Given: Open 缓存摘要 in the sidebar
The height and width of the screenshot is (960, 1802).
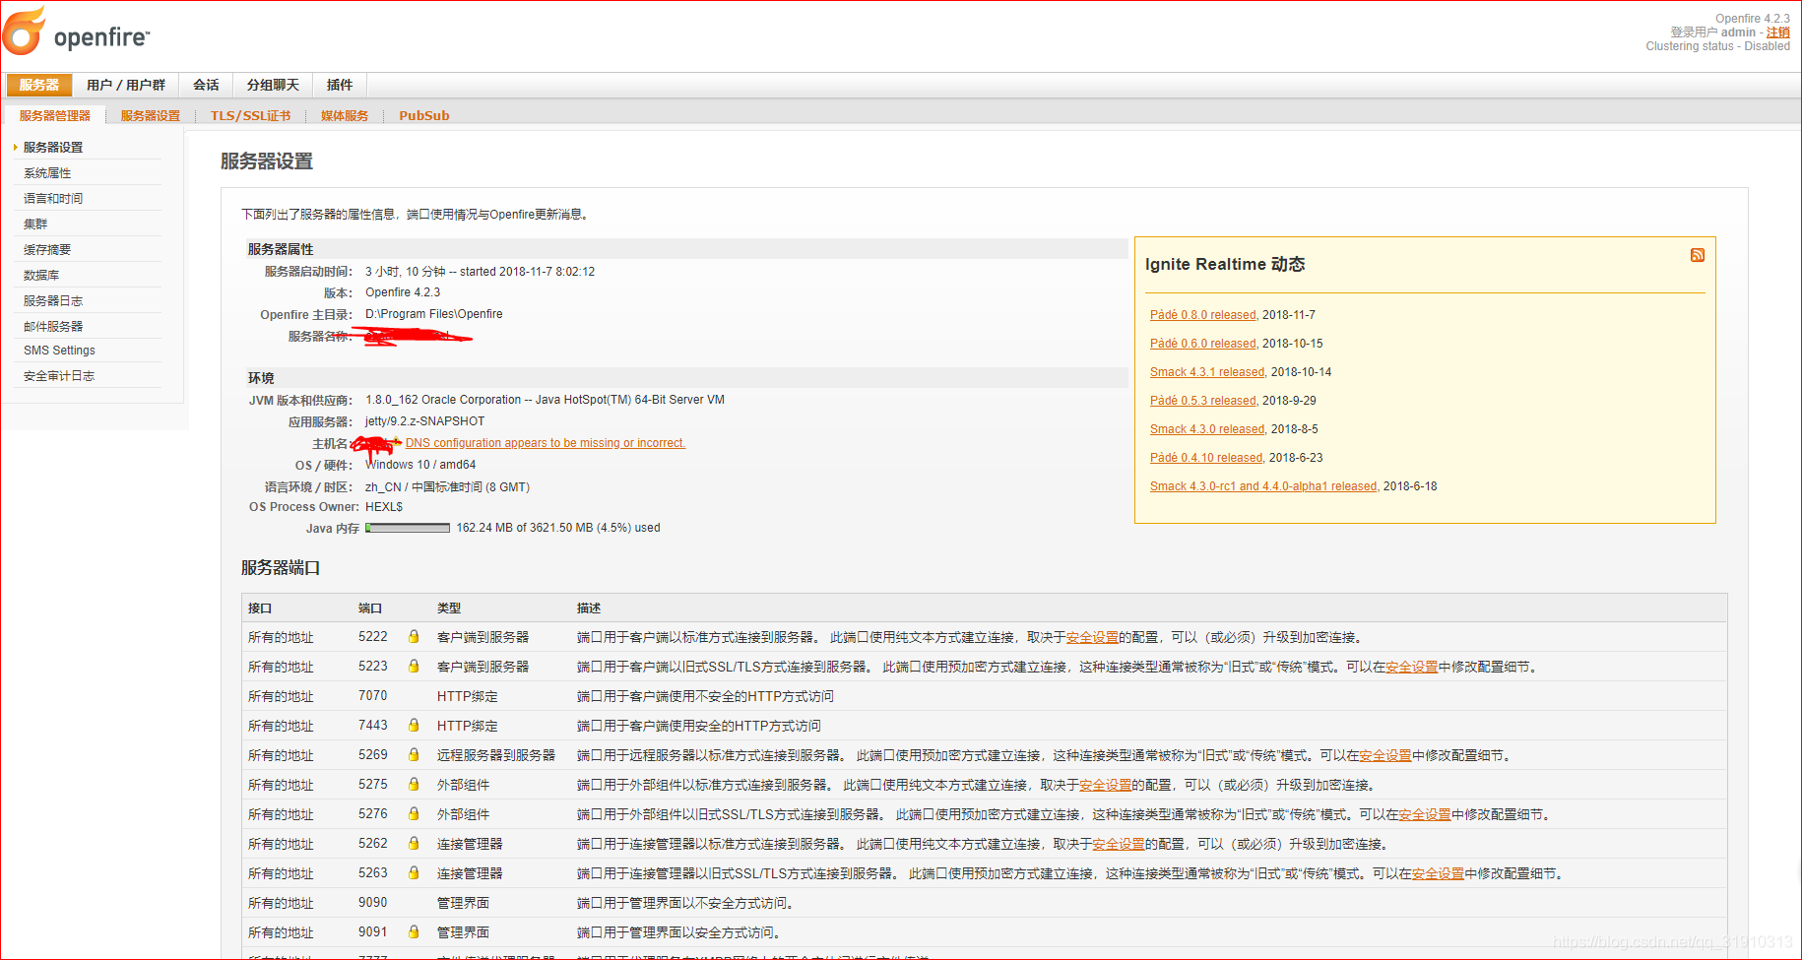Looking at the screenshot, I should (x=47, y=249).
